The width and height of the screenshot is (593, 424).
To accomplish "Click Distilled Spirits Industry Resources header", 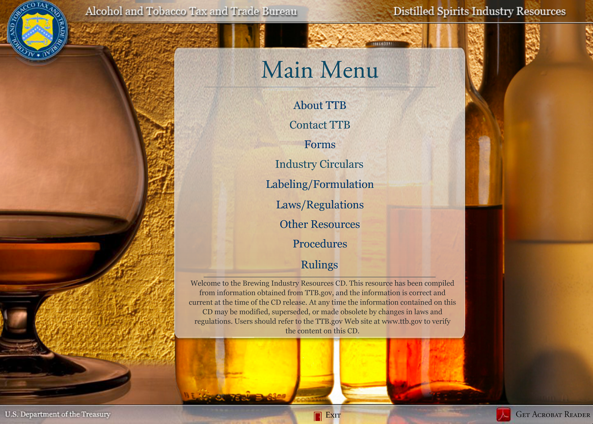I will pos(479,11).
